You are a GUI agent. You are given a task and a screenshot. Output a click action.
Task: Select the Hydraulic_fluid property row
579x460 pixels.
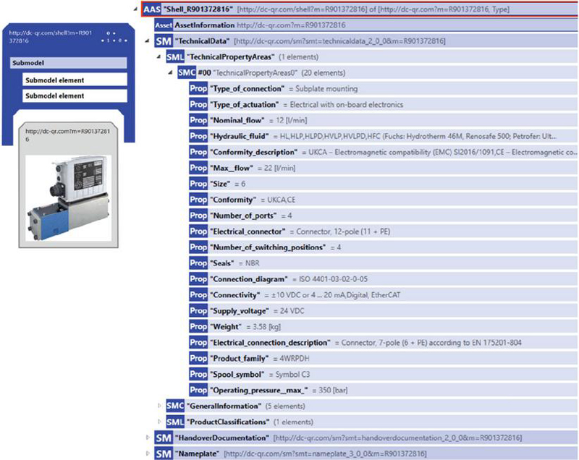tap(383, 136)
